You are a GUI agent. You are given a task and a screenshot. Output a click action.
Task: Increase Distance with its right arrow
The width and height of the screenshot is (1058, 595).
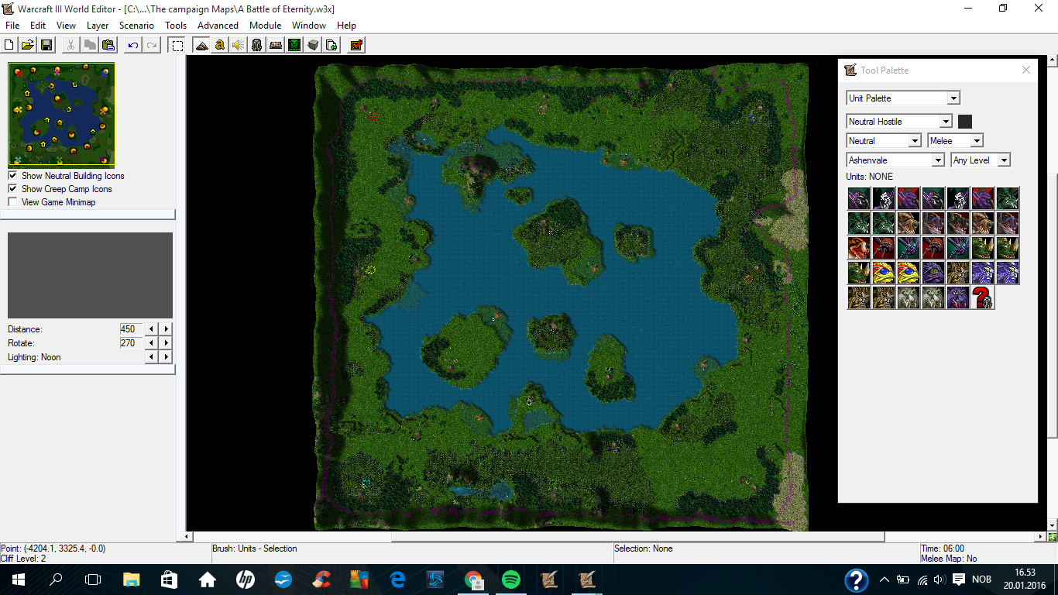click(167, 329)
